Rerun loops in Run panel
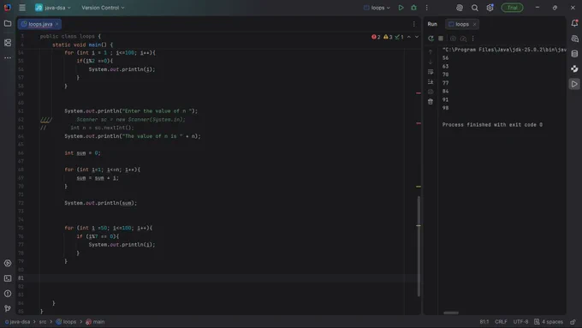Screen dimensions: 582x328 (x=431, y=39)
